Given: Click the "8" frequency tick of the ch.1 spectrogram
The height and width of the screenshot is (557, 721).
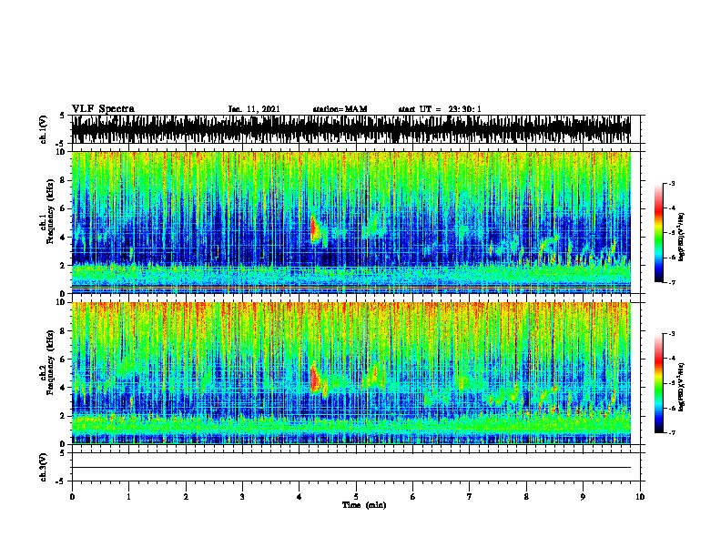Looking at the screenshot, I should pos(64,180).
